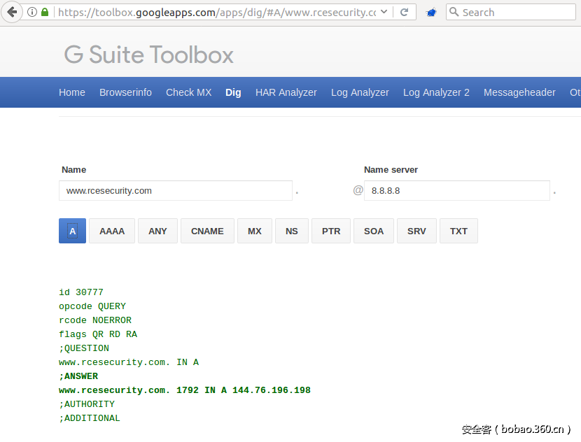
Task: Open Log Analyzer 2
Action: click(436, 92)
